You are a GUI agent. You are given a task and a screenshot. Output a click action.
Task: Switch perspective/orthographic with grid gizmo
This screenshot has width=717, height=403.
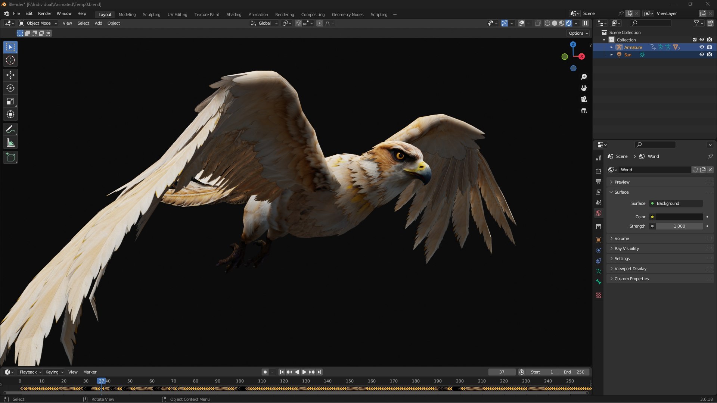pyautogui.click(x=584, y=111)
